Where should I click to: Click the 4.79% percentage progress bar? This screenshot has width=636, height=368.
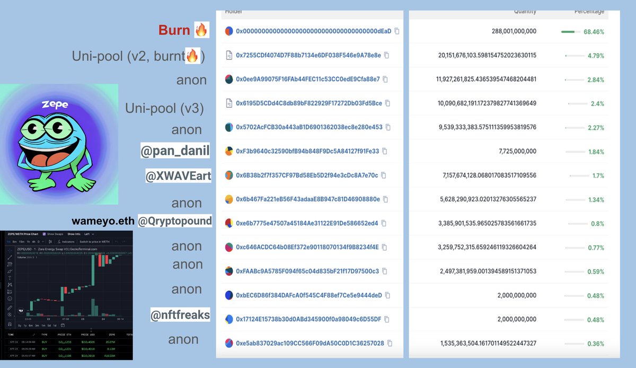click(x=575, y=56)
